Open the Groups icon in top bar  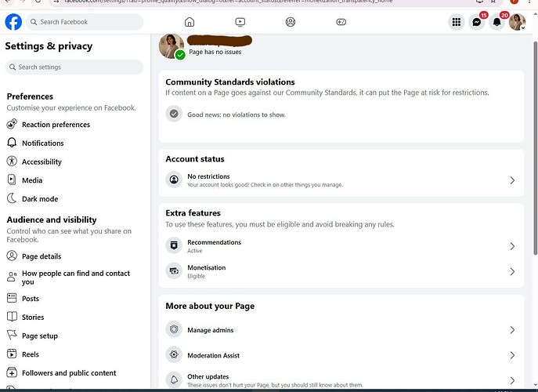pos(291,22)
